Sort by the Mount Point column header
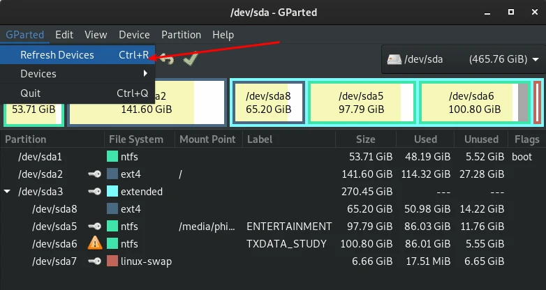 [209, 139]
